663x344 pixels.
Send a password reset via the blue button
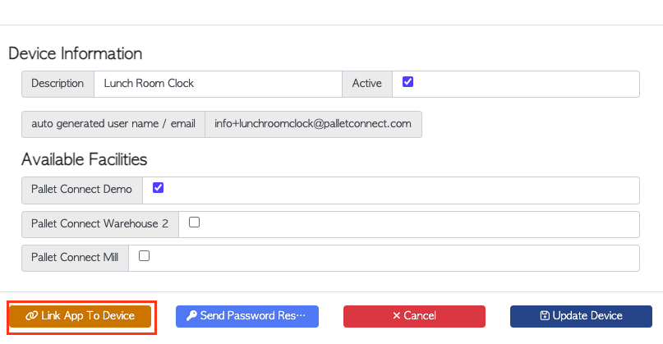[x=247, y=316]
